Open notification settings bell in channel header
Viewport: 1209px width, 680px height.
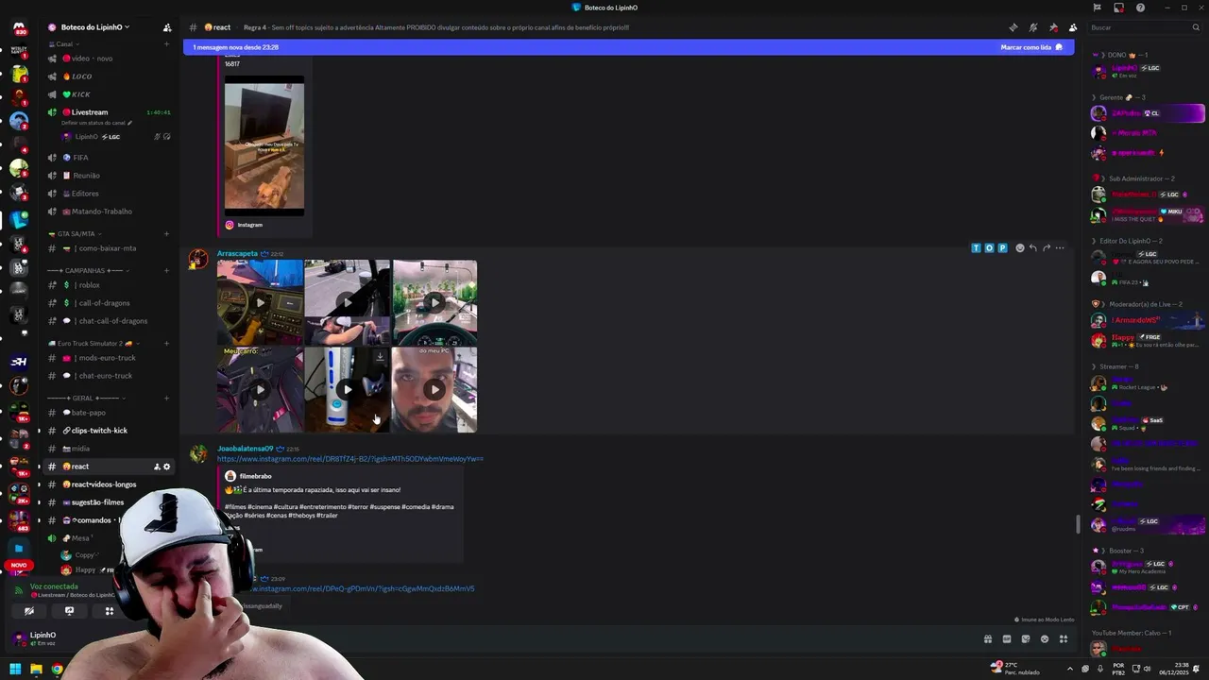coord(1033,27)
